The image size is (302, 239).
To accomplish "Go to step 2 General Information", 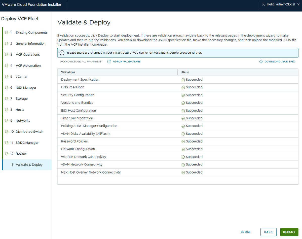I will click(27, 44).
